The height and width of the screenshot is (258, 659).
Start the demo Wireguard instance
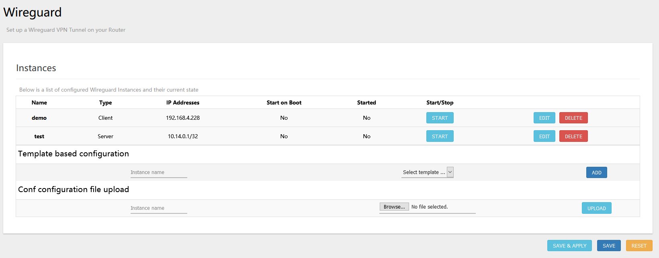[440, 118]
